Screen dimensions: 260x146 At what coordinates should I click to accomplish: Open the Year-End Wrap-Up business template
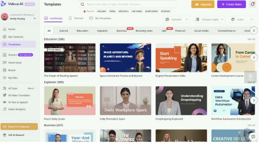coord(70,136)
